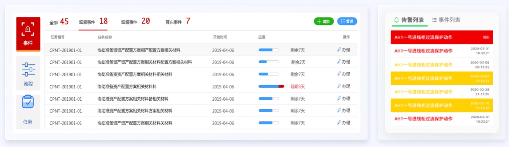This screenshot has width=509, height=147.
Task: Click the blue 管理 manage button
Action: point(347,21)
